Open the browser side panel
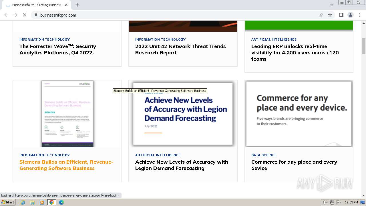Screen dimensions: 366x206 pos(341,15)
